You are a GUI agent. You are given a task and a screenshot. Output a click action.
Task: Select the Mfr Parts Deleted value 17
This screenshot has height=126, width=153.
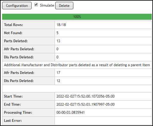click(x=58, y=73)
